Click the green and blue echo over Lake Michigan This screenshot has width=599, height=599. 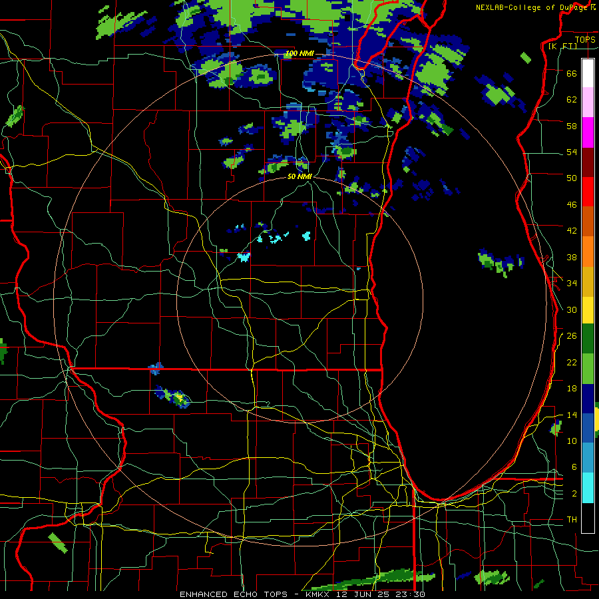(500, 262)
